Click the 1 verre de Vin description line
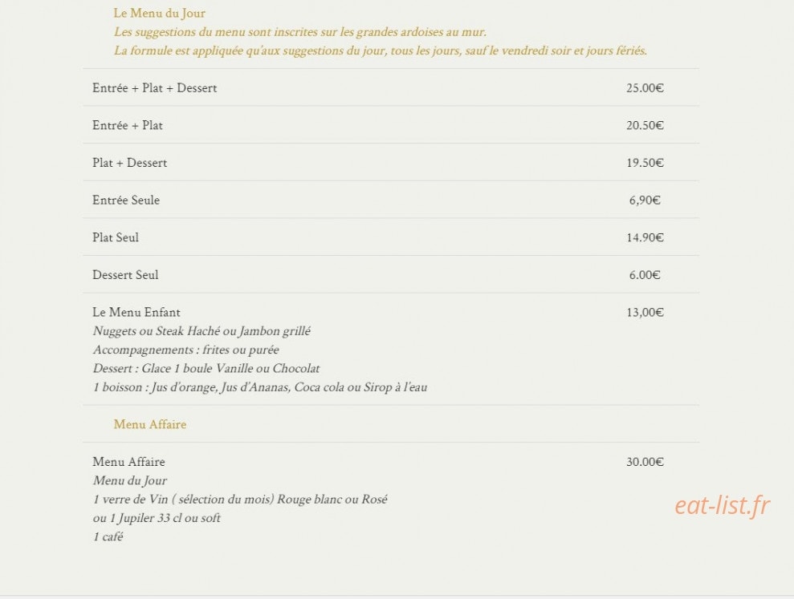Viewport: 794px width, 599px height. (240, 500)
